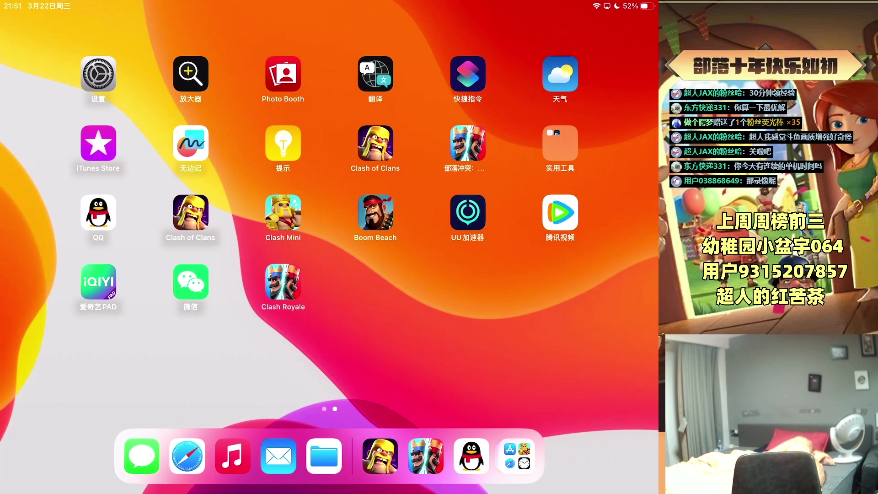Screen dimensions: 878x494
Task: Open 腾讯视频 Tencent Video app
Action: point(560,213)
